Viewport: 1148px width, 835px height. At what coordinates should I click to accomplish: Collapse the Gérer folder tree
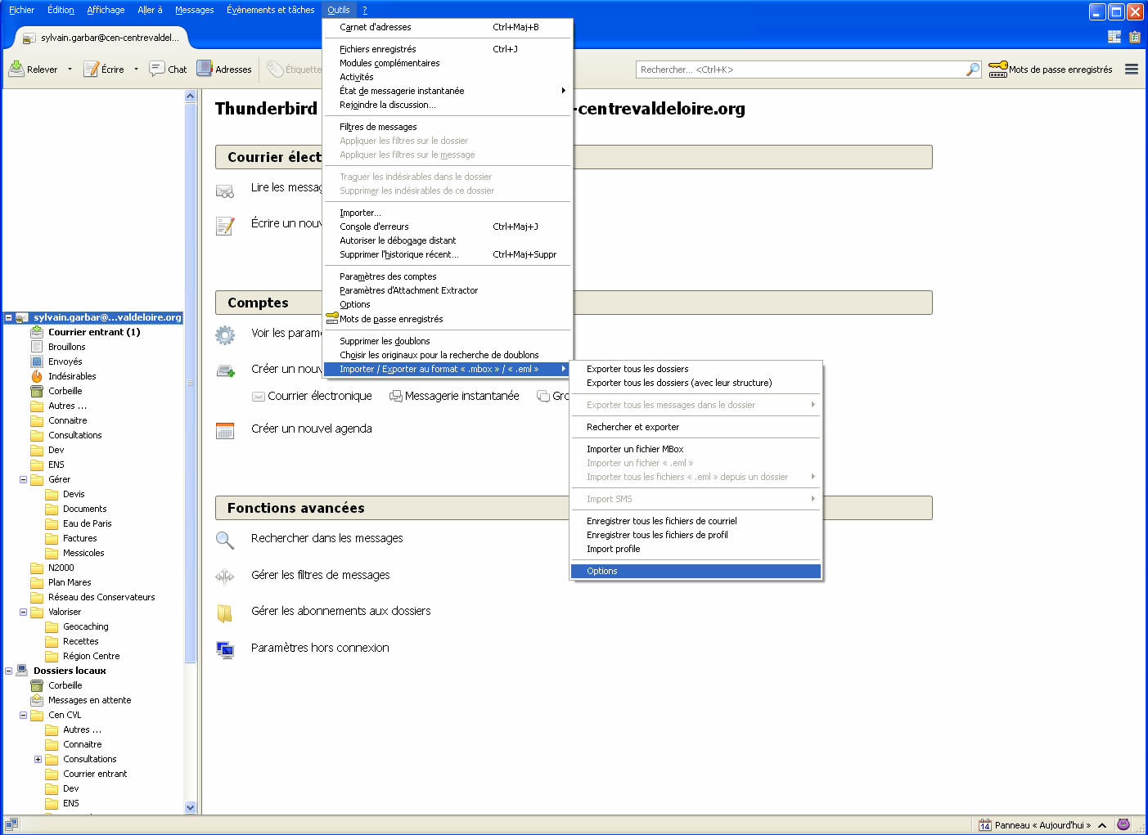(24, 479)
